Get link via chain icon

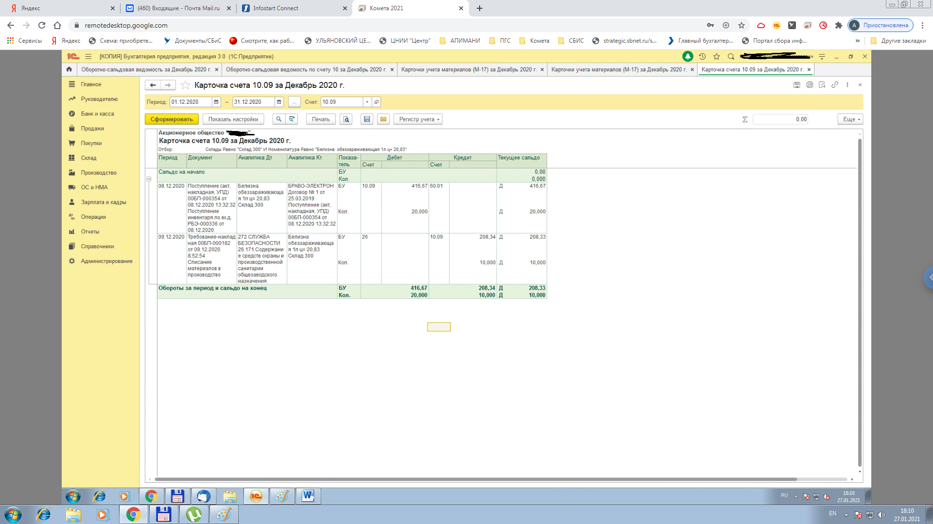pos(835,85)
